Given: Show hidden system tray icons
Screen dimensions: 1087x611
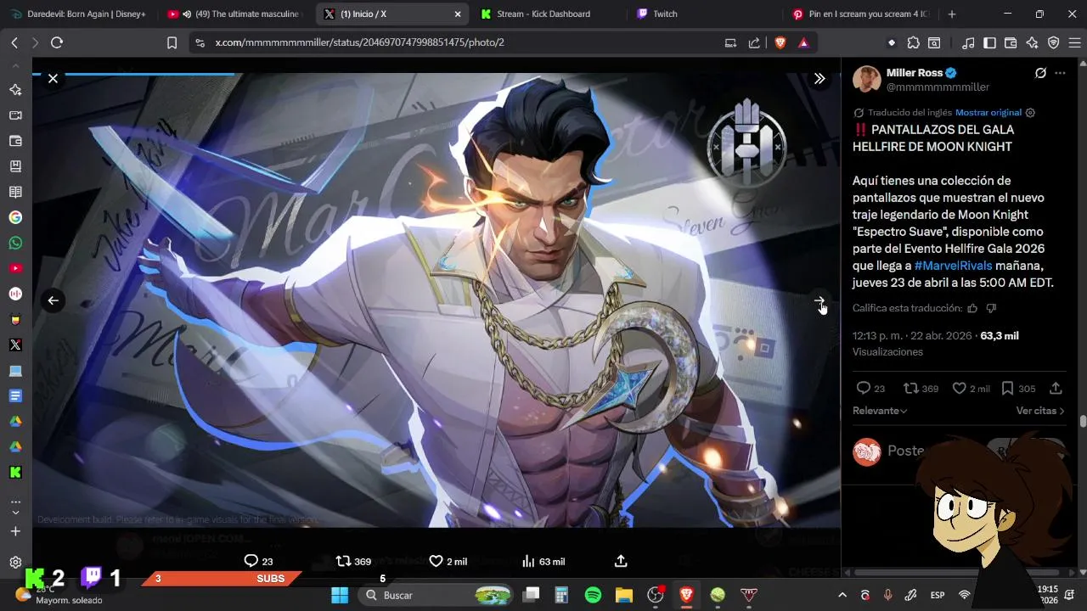Looking at the screenshot, I should [x=842, y=595].
